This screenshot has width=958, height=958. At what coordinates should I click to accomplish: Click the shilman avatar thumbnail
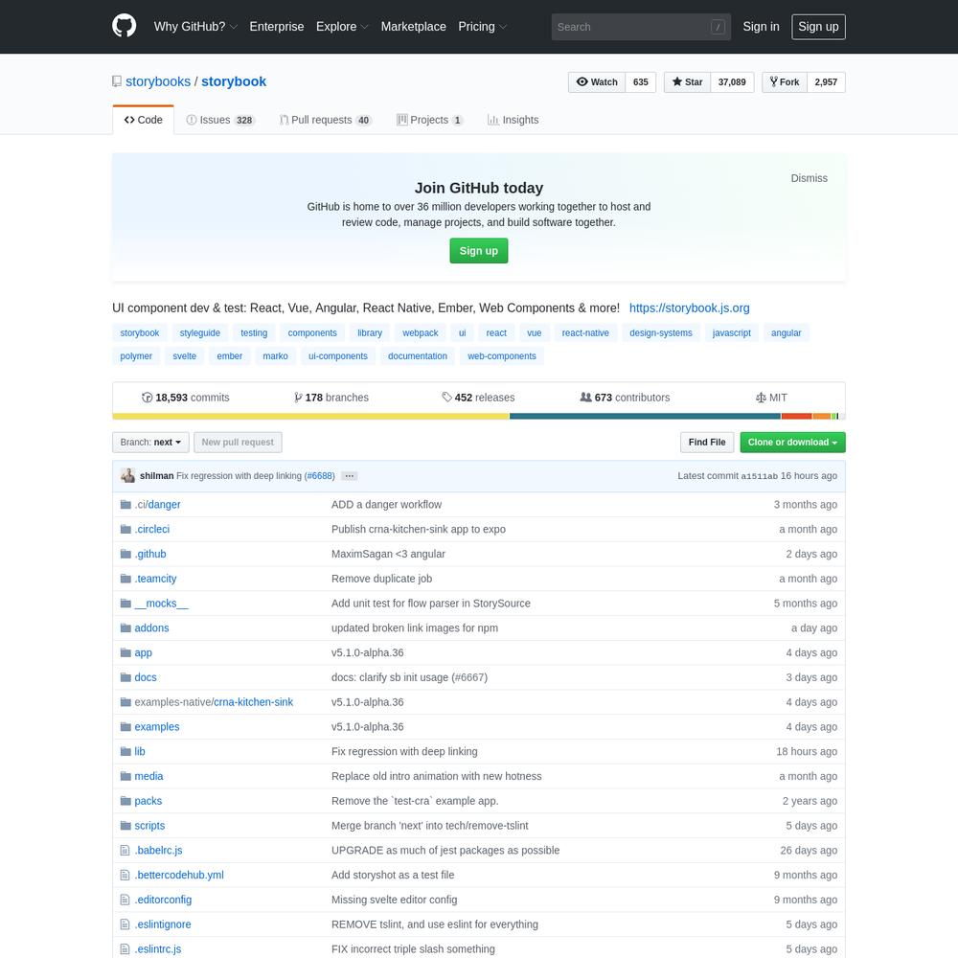(x=128, y=476)
